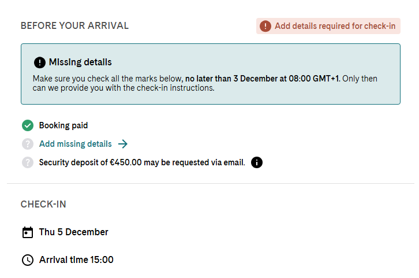Click the black exclamation icon by Missing details
Image resolution: width=419 pixels, height=278 pixels.
[40, 62]
